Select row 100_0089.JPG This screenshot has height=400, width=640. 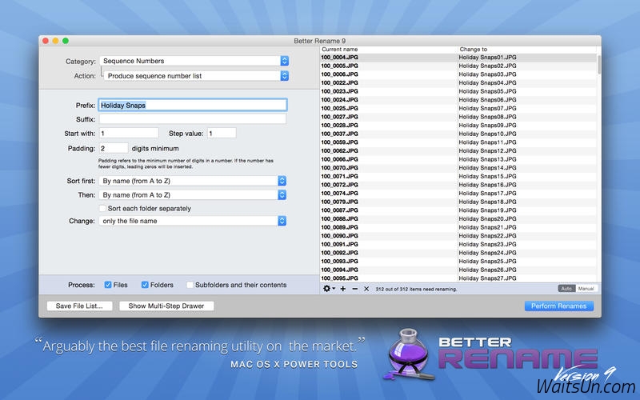click(458, 227)
